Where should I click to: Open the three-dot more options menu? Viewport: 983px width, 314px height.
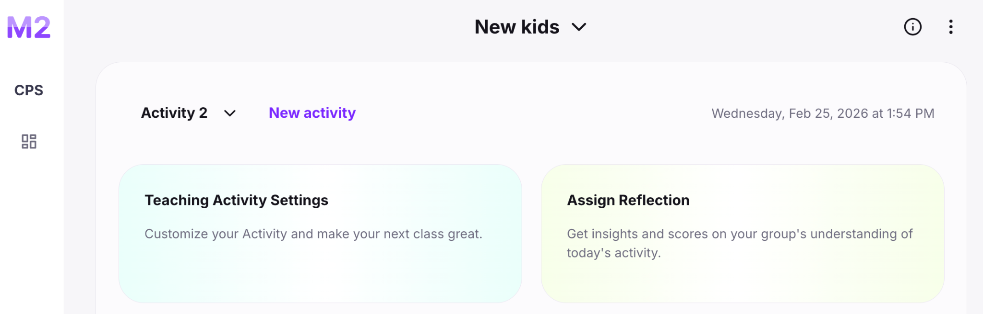950,27
